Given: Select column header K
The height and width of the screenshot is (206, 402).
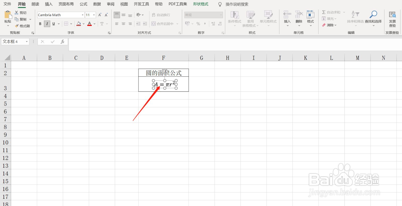Looking at the screenshot, I should (306, 58).
